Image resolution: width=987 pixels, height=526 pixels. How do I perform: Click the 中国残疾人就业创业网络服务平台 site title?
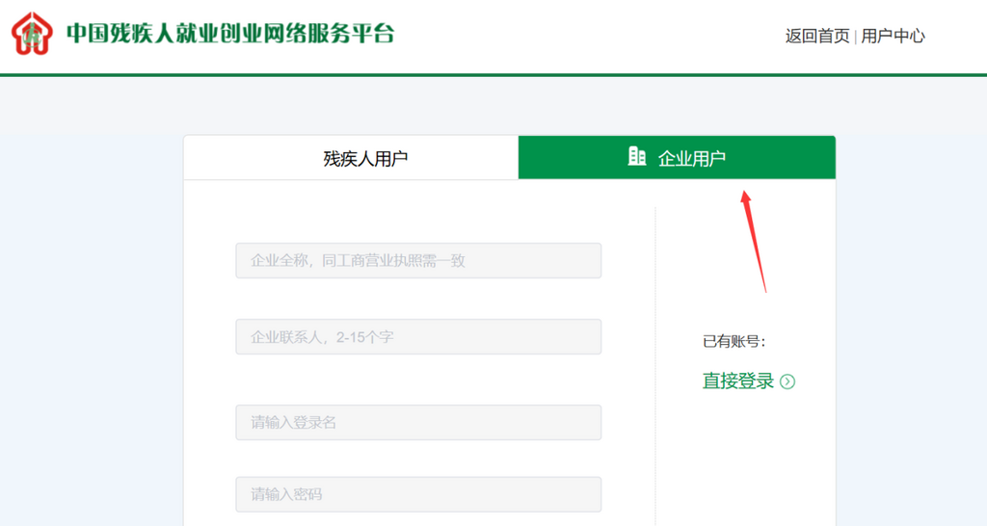[x=230, y=34]
